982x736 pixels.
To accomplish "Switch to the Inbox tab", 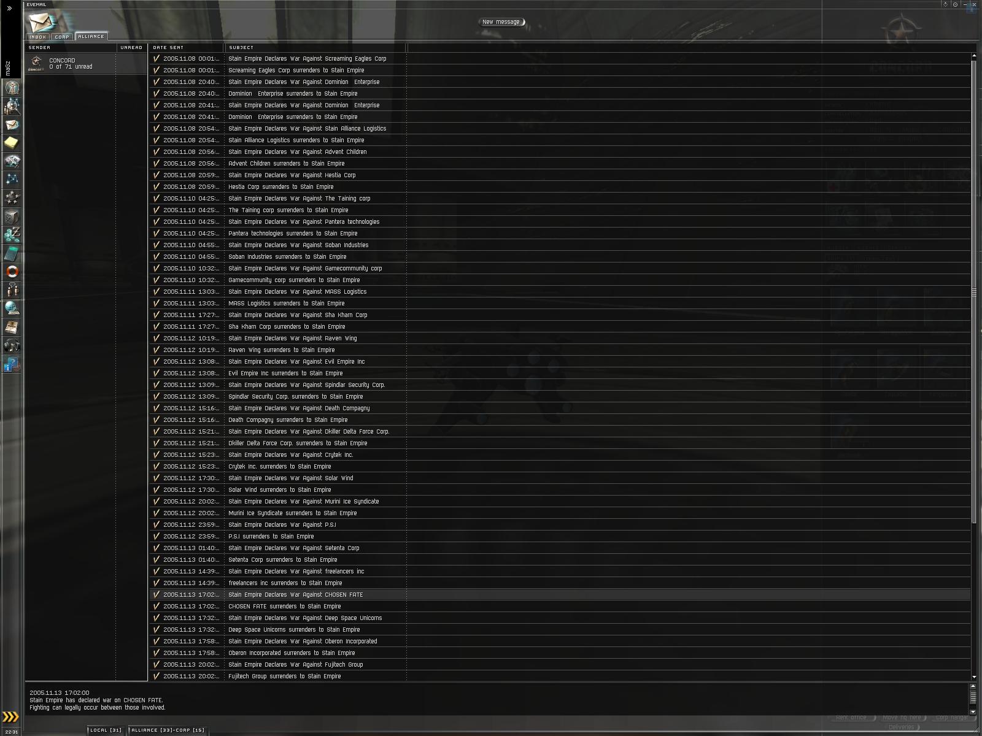I will click(38, 37).
